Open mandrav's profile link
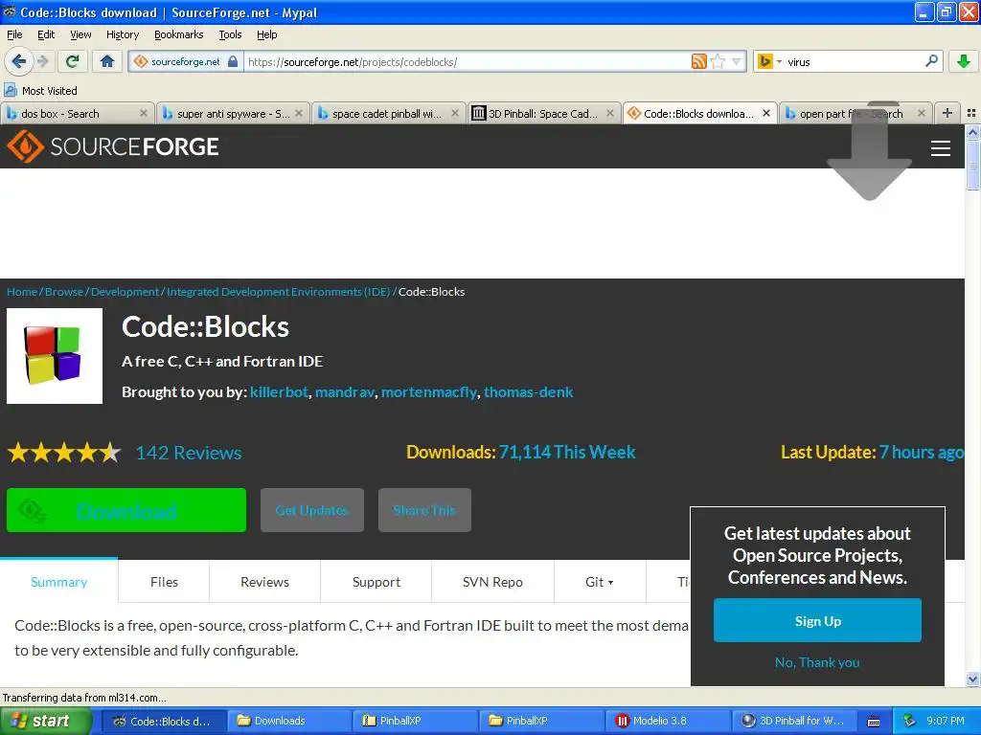This screenshot has width=981, height=735. click(345, 391)
